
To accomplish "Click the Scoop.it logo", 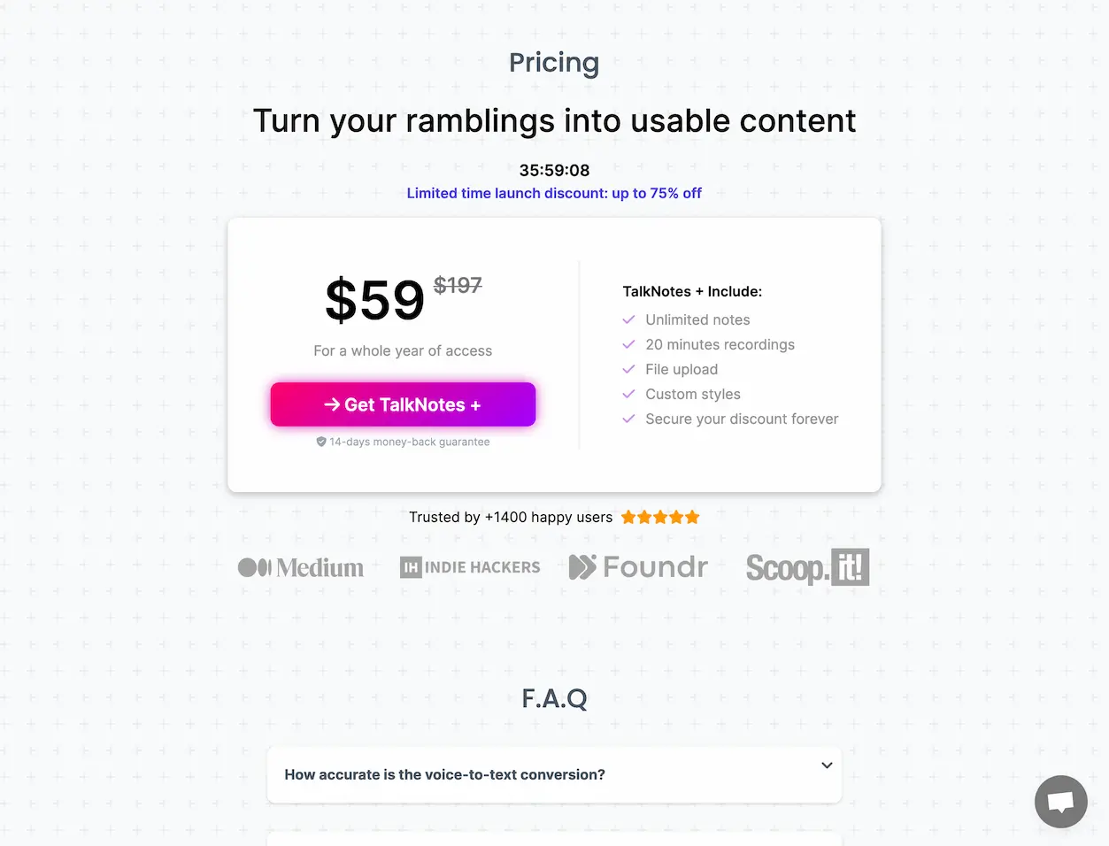I will click(806, 567).
